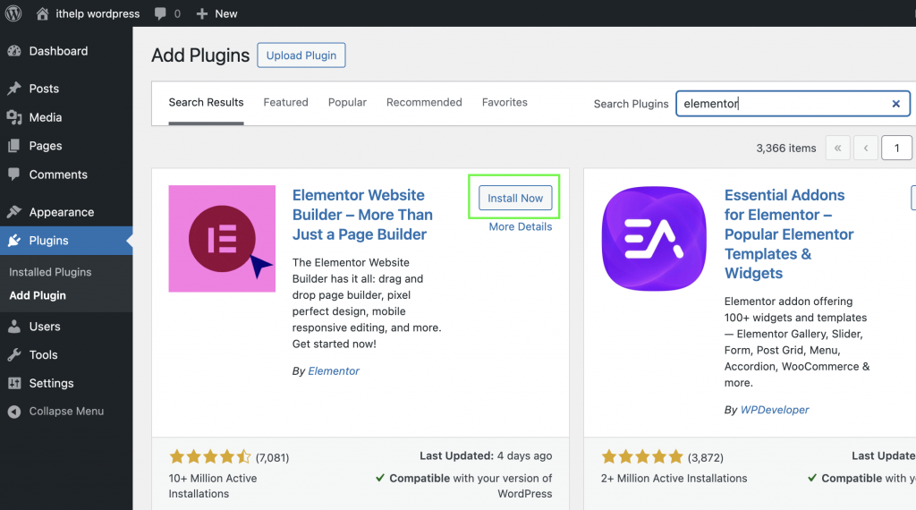Open Installed Plugins submenu
The width and height of the screenshot is (916, 510).
[x=50, y=272]
